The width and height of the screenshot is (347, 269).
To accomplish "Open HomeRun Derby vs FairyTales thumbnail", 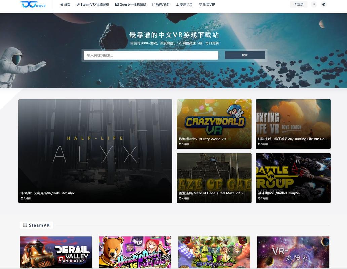I will pyautogui.click(x=135, y=253).
